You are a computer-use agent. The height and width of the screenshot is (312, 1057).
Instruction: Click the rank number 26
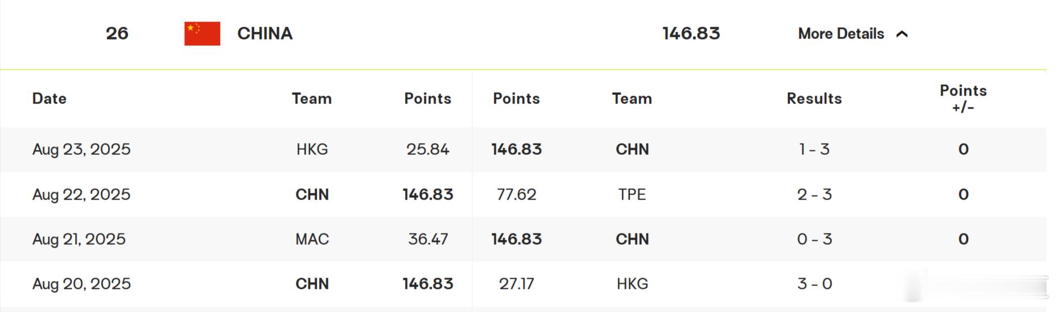[x=117, y=33]
